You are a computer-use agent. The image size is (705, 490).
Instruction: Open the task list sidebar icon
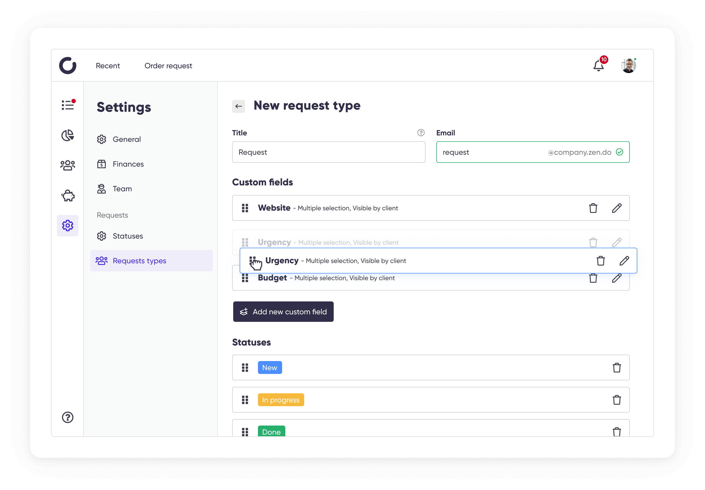click(67, 105)
